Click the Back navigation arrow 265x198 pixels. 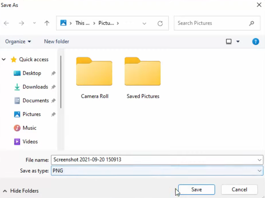tap(6, 23)
